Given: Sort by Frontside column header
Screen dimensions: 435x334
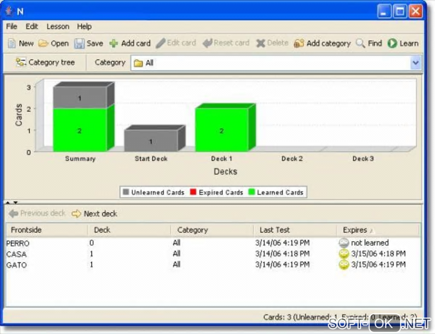Looking at the screenshot, I should (x=47, y=230).
